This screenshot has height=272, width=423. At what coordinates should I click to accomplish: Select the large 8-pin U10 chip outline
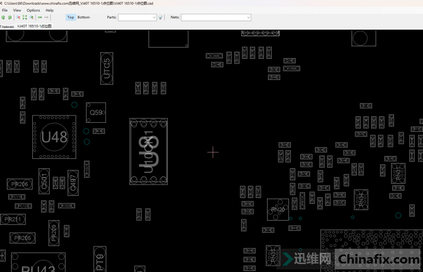(149, 151)
